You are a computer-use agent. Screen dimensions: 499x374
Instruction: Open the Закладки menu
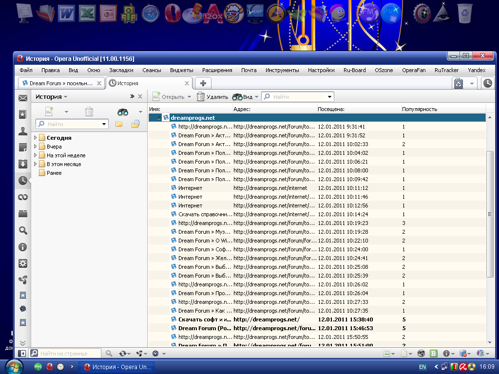(121, 70)
